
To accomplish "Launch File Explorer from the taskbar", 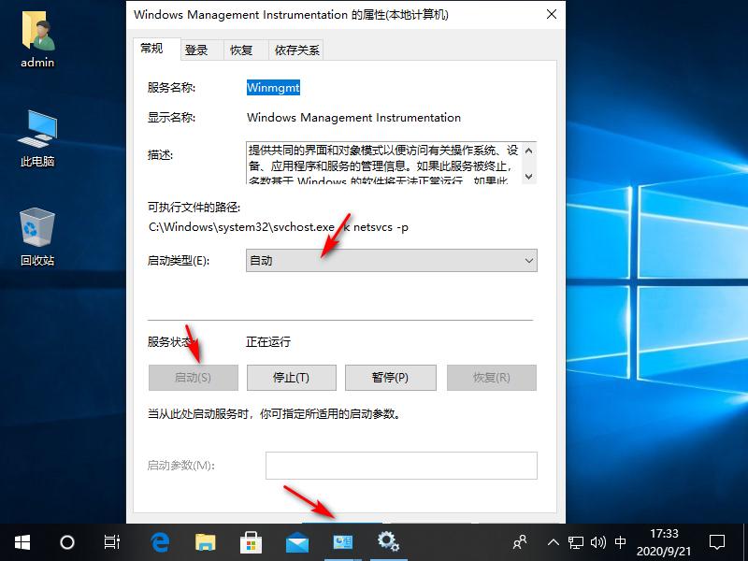I will click(x=205, y=542).
